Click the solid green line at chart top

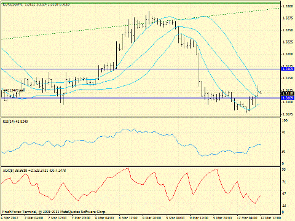(141, 3)
